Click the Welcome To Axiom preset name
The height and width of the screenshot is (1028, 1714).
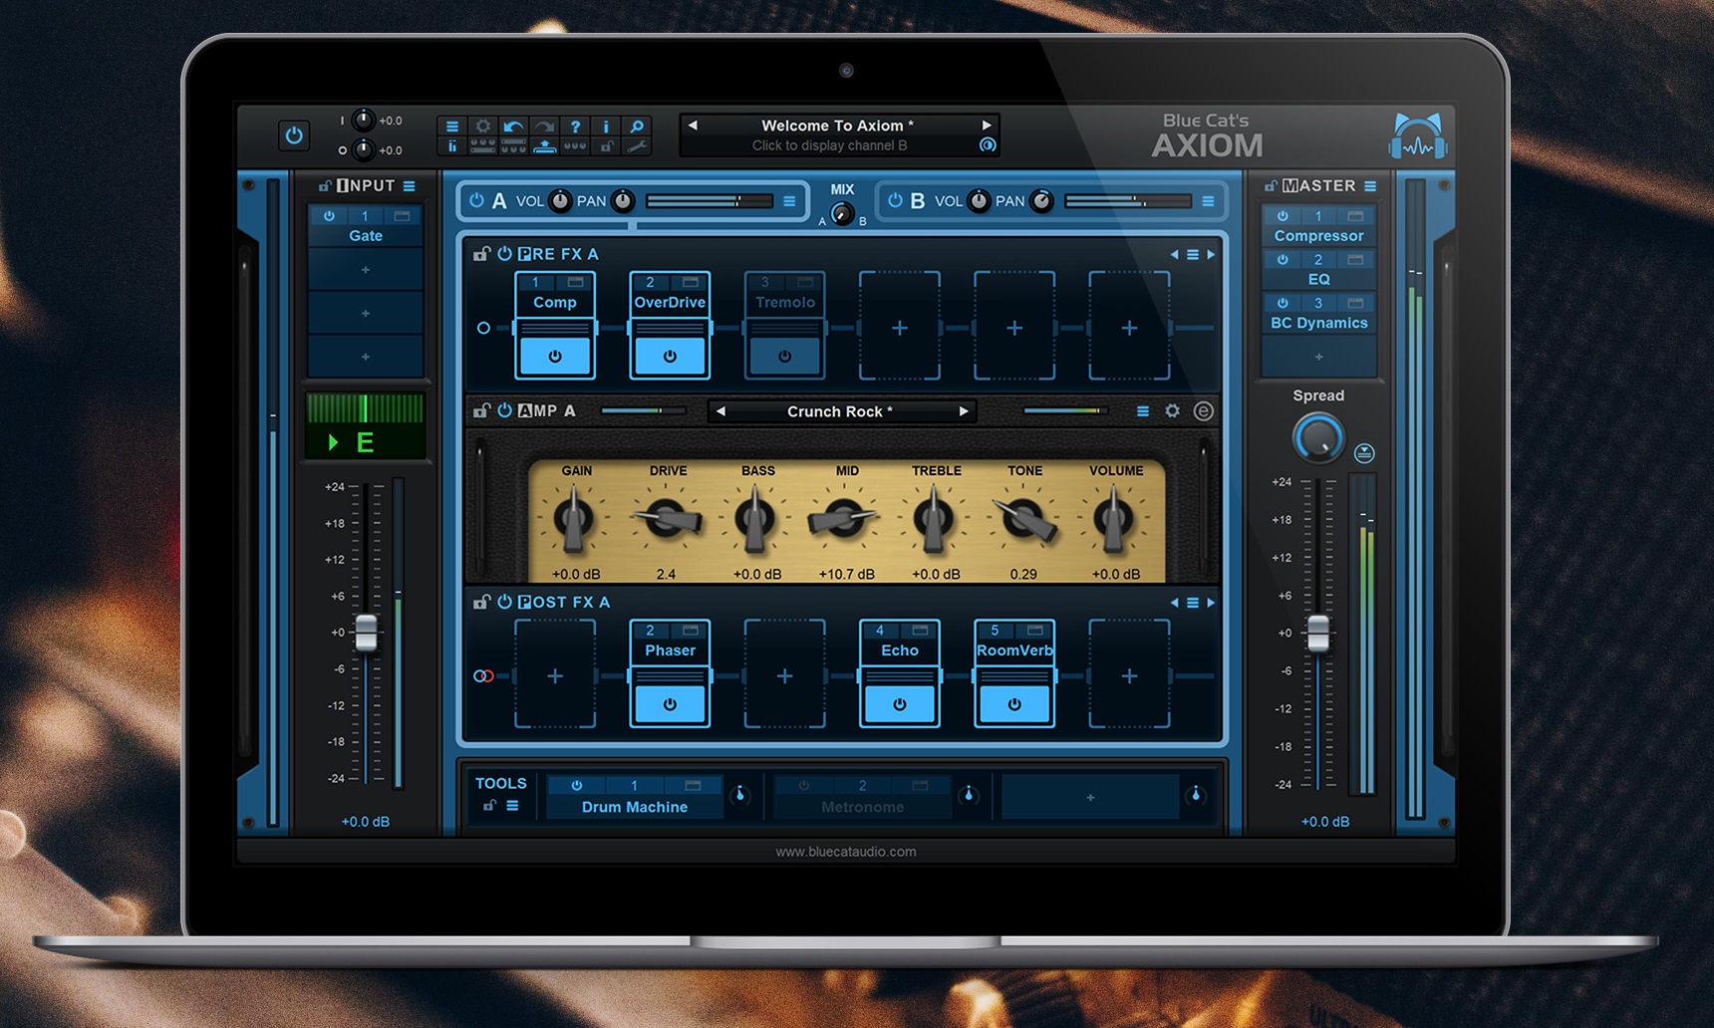(x=837, y=126)
